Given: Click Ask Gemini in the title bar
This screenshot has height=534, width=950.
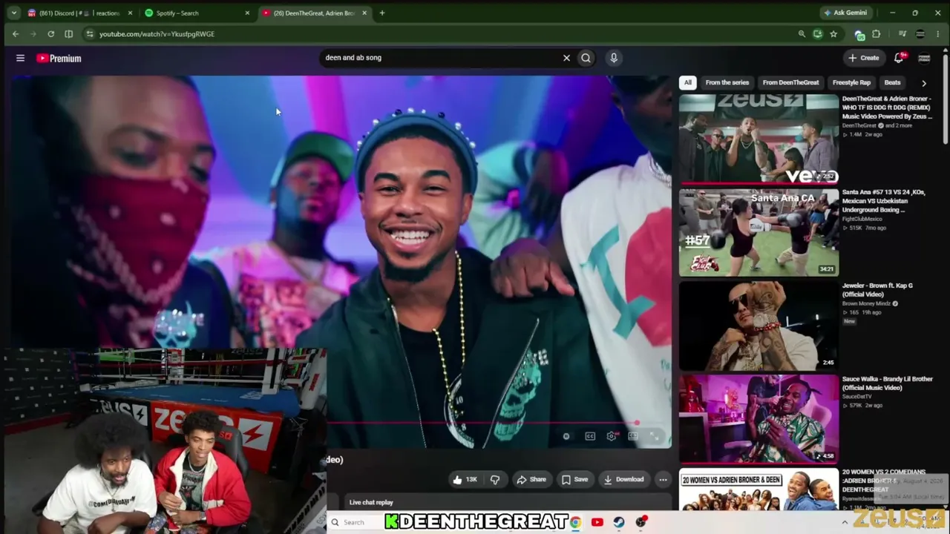Looking at the screenshot, I should [x=845, y=13].
